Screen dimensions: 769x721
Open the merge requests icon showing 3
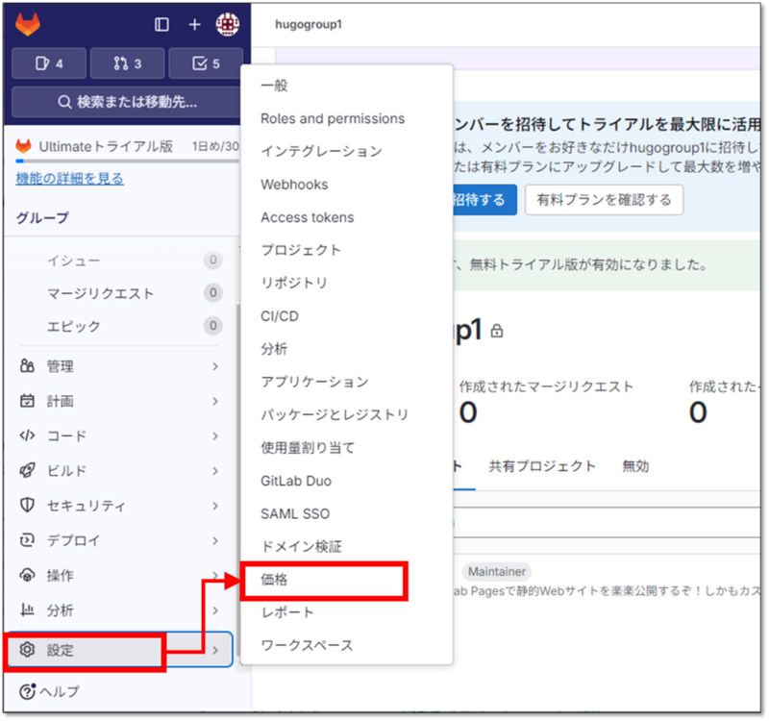pyautogui.click(x=126, y=62)
